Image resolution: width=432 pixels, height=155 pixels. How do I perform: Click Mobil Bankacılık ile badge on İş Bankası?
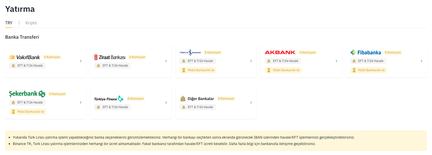click(198, 70)
